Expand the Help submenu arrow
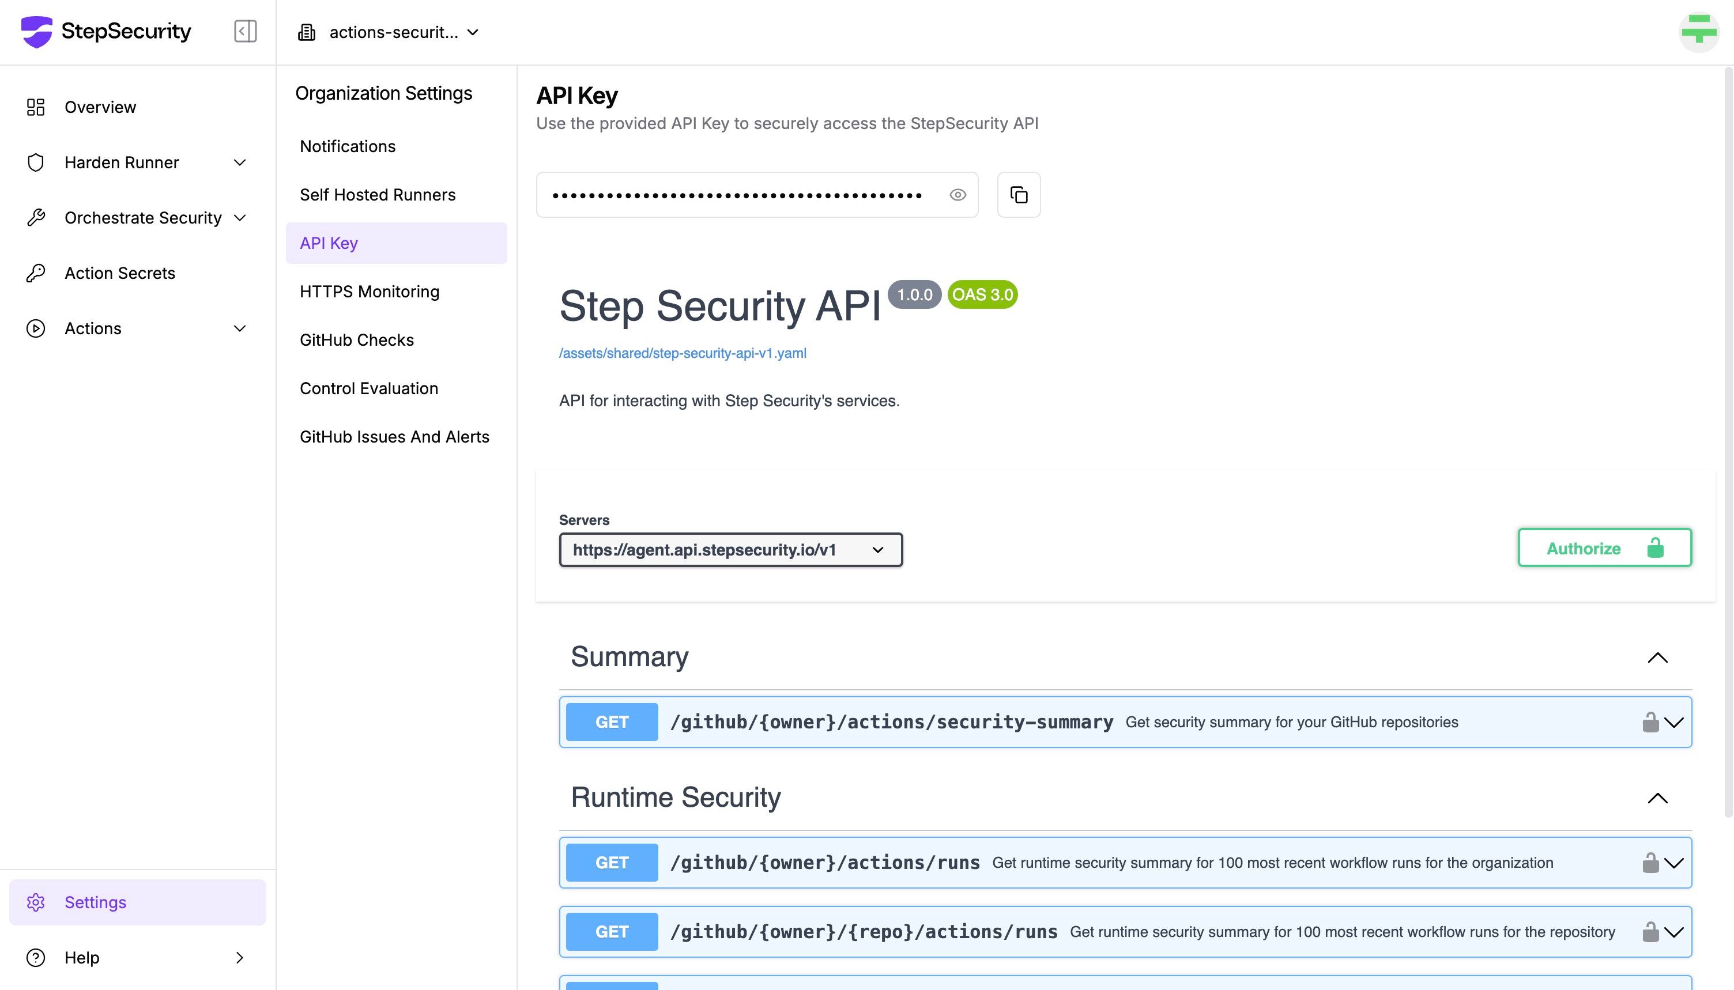1734x990 pixels. pos(239,957)
